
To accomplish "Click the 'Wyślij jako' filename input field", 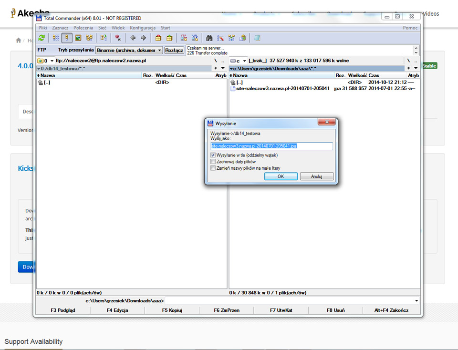I will tap(271, 146).
